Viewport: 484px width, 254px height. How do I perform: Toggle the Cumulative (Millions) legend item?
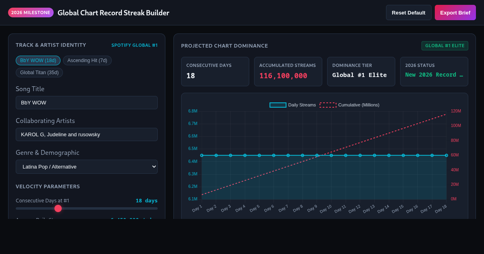point(349,105)
